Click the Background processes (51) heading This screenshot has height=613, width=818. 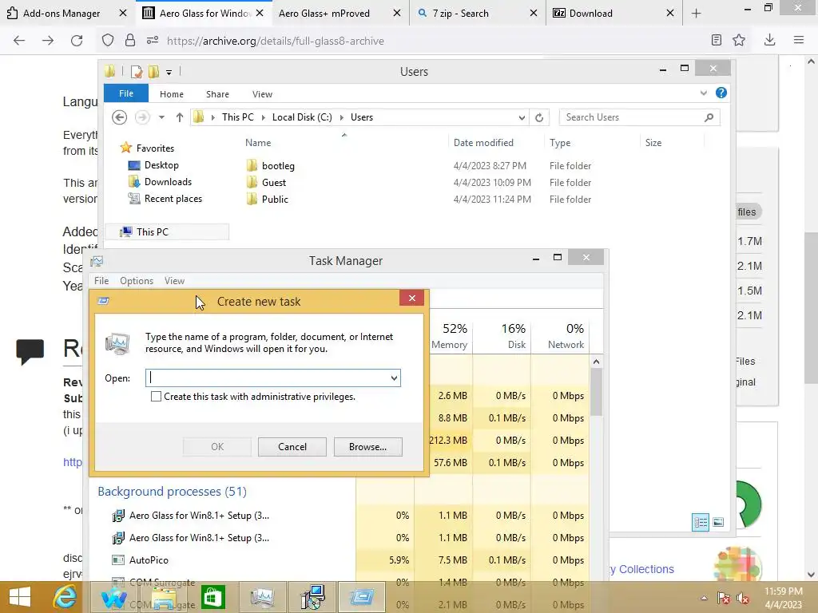tap(172, 492)
